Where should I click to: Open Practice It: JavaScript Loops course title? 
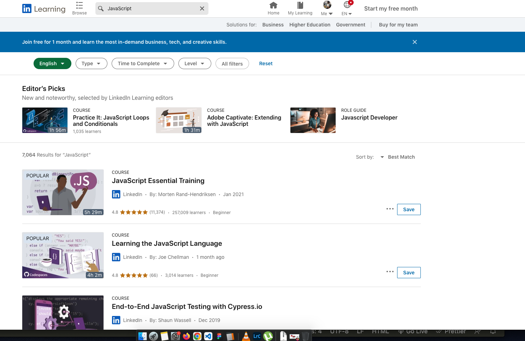pos(111,121)
